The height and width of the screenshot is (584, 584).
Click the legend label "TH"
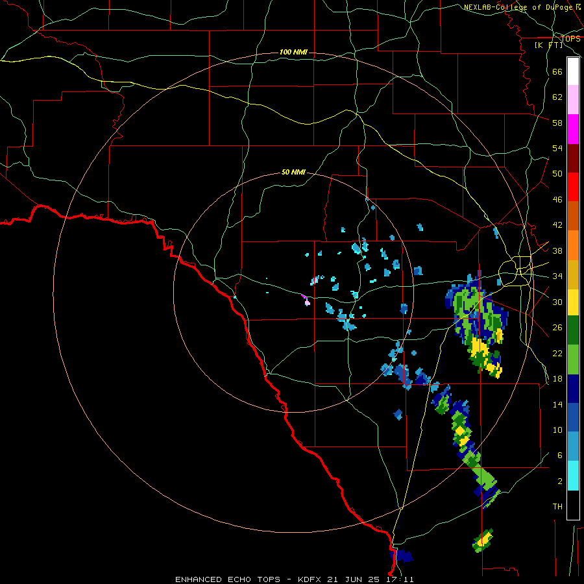[x=557, y=506]
